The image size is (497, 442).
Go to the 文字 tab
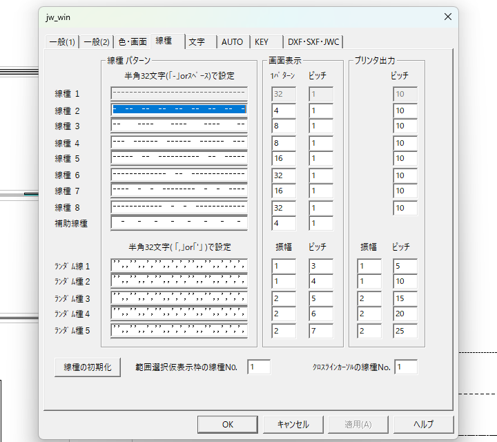point(201,42)
